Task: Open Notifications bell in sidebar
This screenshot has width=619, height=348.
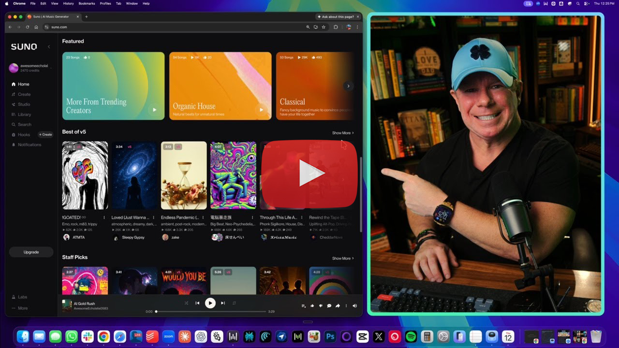Action: pos(29,145)
